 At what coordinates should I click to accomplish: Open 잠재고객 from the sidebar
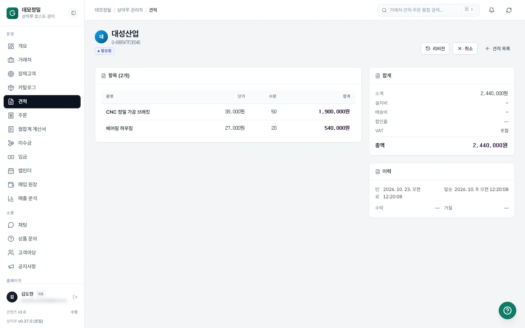42,74
